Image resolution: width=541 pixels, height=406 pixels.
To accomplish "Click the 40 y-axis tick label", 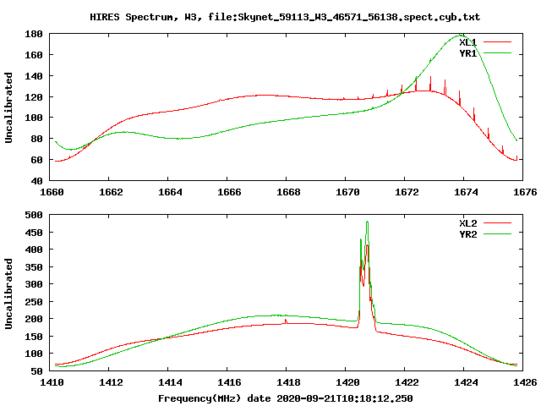I will pos(36,181).
